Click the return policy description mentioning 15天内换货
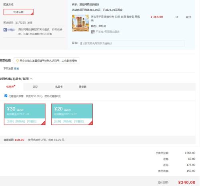Image resolution: width=200 pixels, height=186 pixels. pos(40,32)
